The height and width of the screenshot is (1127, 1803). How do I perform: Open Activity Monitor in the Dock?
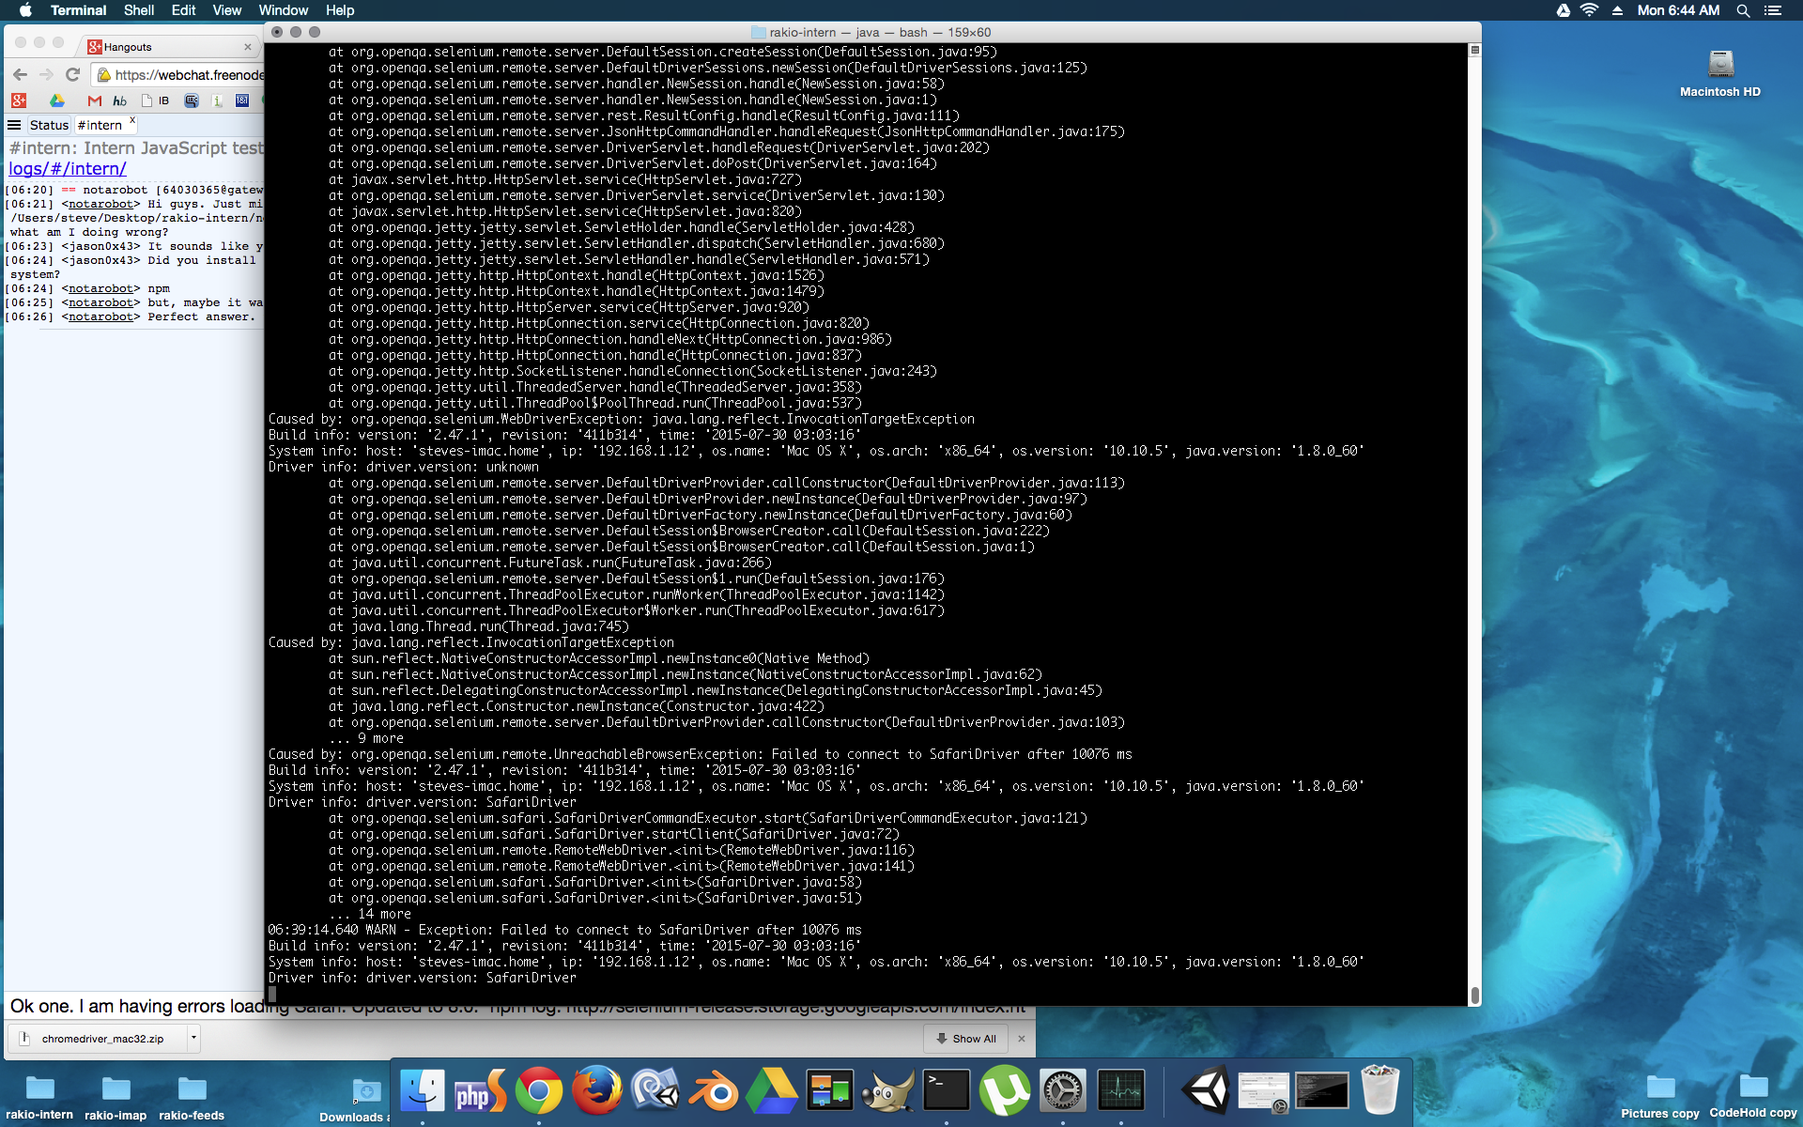(1121, 1091)
